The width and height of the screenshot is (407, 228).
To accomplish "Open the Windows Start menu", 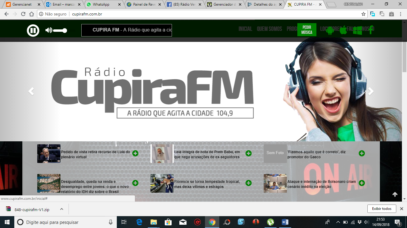I will coord(7,222).
